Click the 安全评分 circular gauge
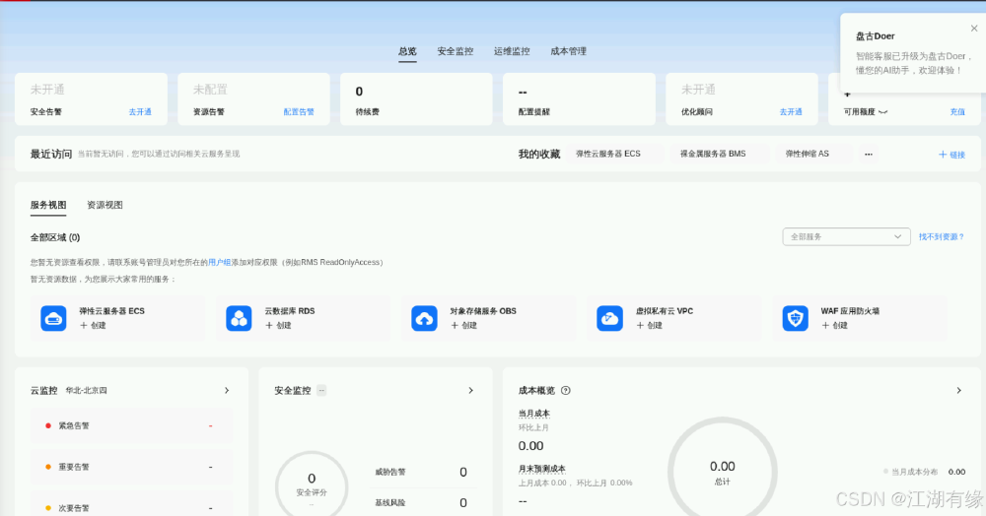Screen dimensions: 986x516 pyautogui.click(x=312, y=484)
